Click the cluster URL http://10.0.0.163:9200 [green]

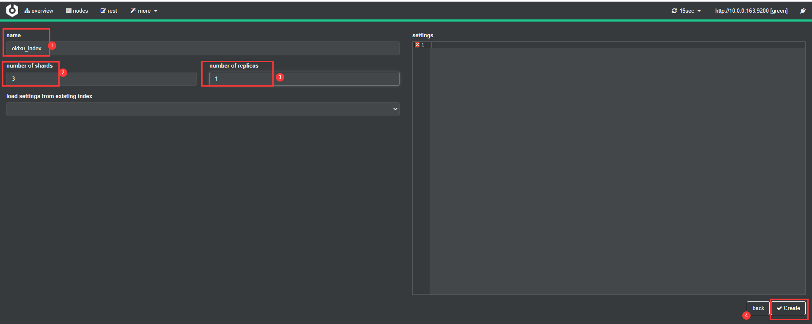(751, 11)
